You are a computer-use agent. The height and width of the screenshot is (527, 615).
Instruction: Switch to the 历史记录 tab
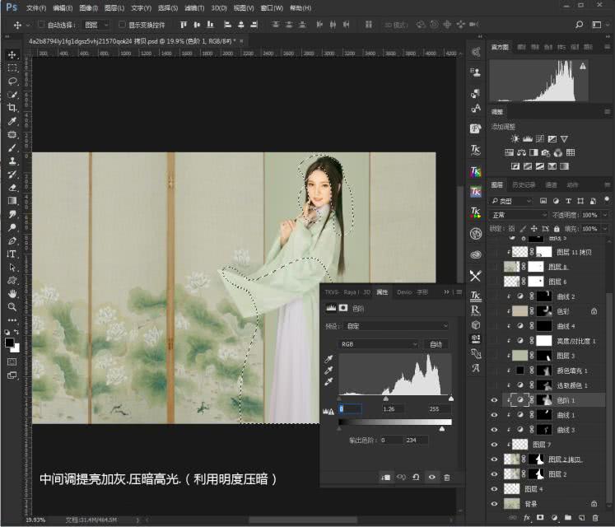(x=524, y=184)
